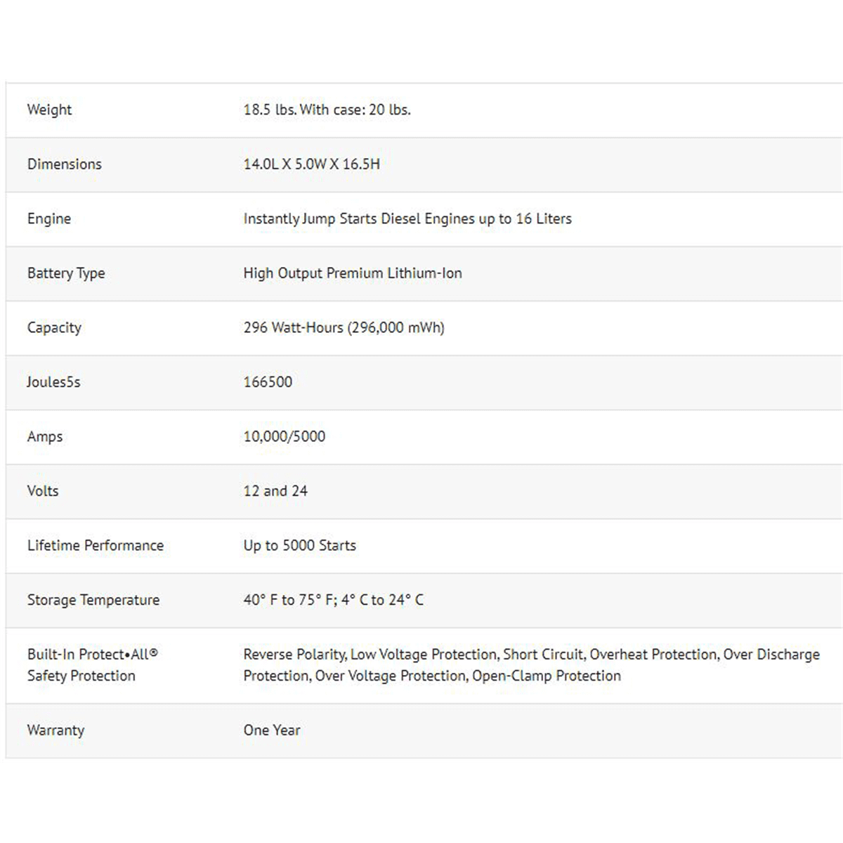Click the Capacity row label
843x843 pixels.
tap(54, 327)
